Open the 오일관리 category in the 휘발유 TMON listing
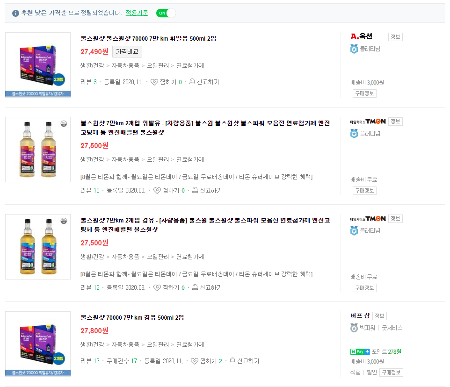The image size is (450, 387). pyautogui.click(x=158, y=160)
